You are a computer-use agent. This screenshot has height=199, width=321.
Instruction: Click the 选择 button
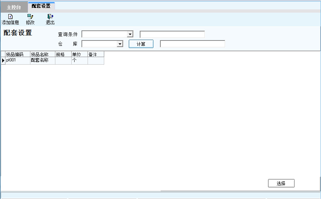point(281,183)
